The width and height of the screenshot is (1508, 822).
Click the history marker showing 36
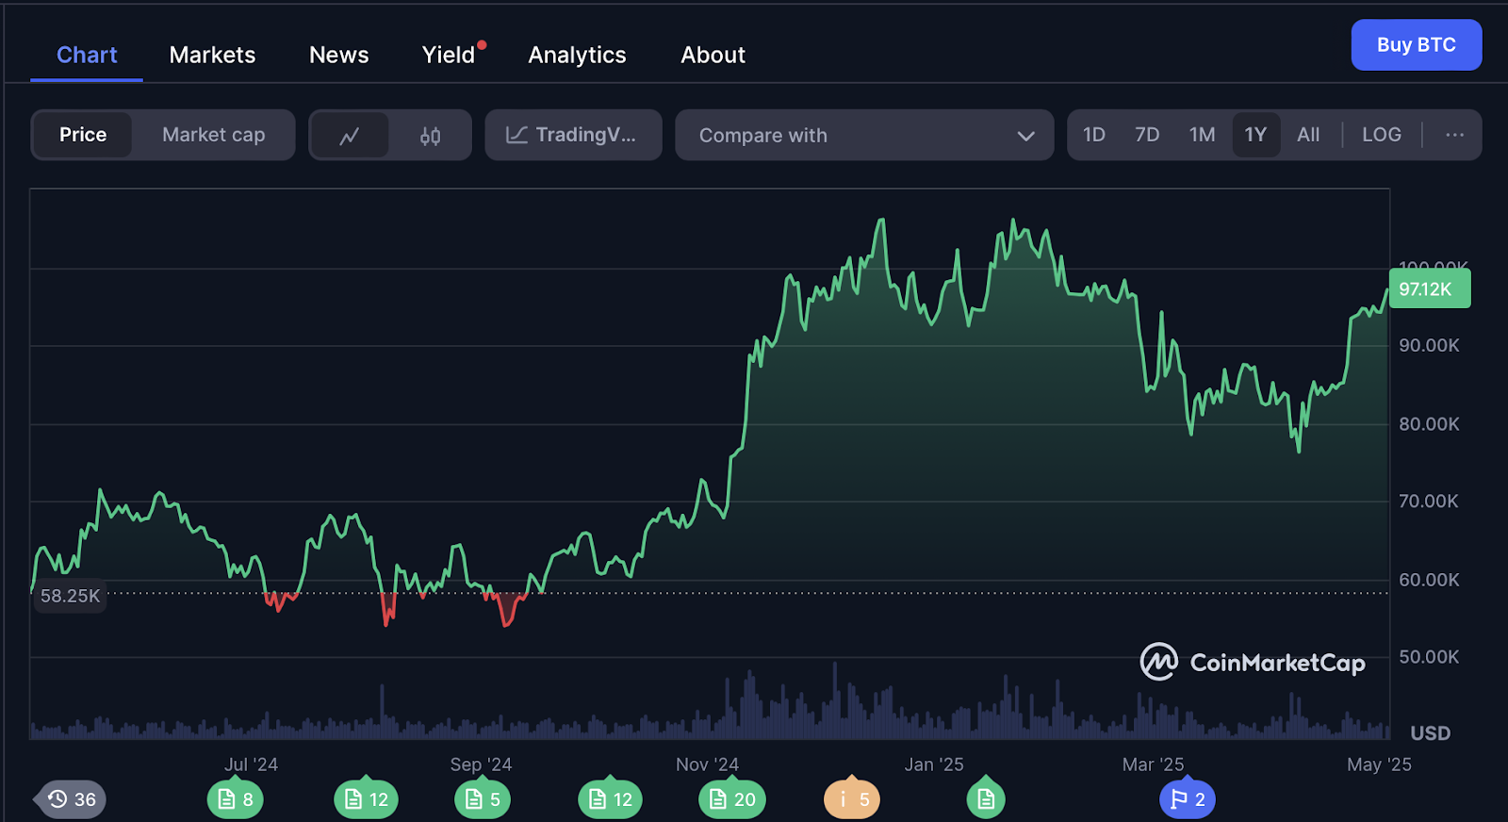(73, 799)
